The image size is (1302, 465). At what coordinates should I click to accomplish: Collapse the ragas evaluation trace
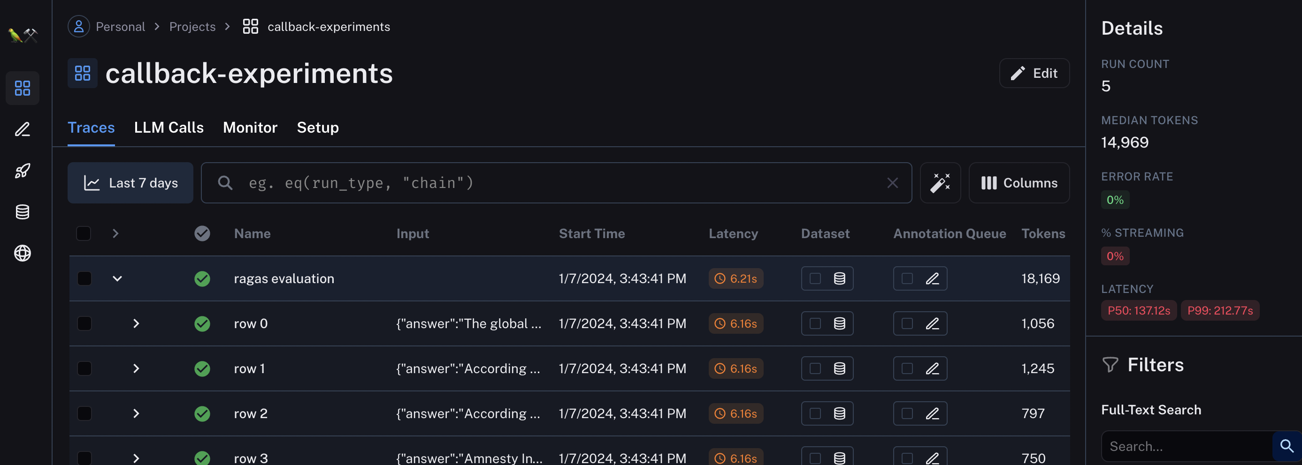point(117,279)
